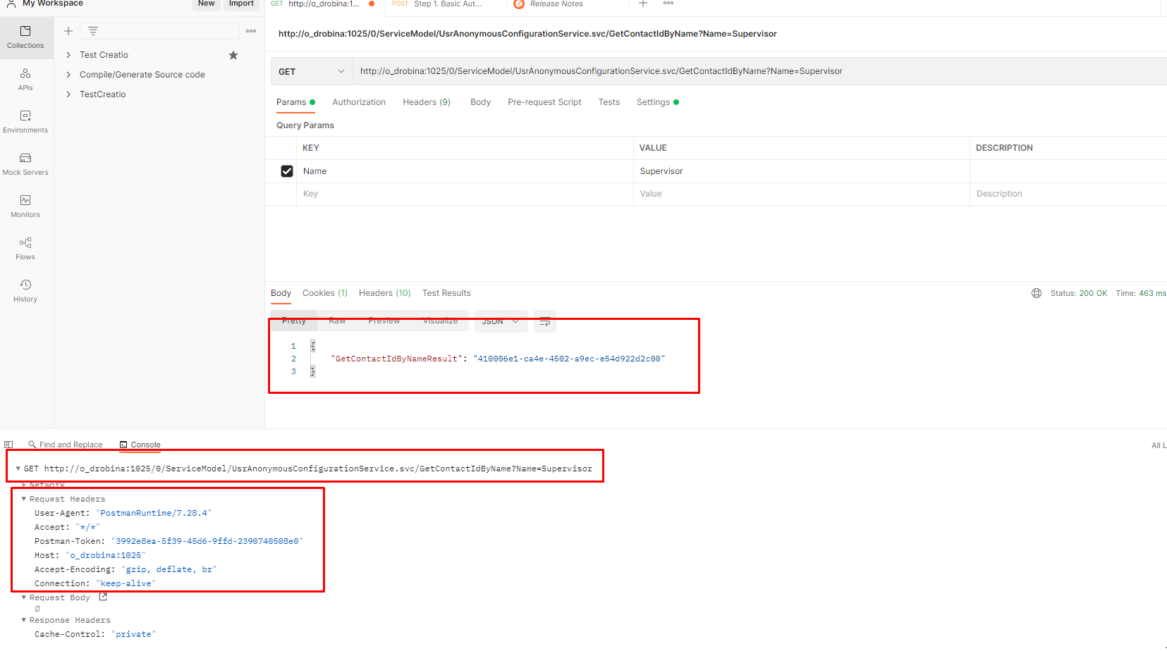Switch to the Authorization tab
1167x651 pixels.
(x=359, y=102)
